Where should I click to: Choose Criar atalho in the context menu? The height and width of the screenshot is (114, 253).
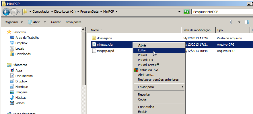tap(159, 107)
